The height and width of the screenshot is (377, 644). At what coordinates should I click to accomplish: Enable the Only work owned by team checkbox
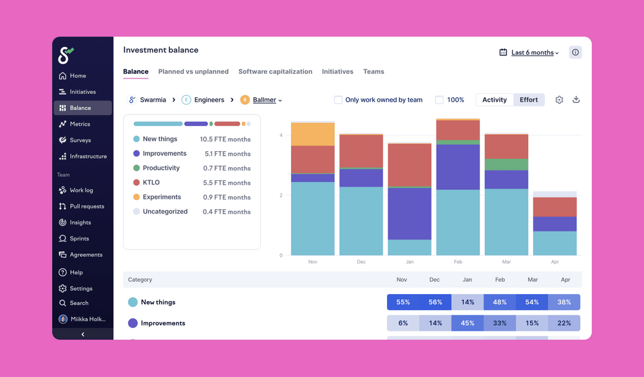(x=338, y=100)
